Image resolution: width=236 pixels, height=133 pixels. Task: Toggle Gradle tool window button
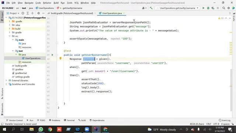234,17
